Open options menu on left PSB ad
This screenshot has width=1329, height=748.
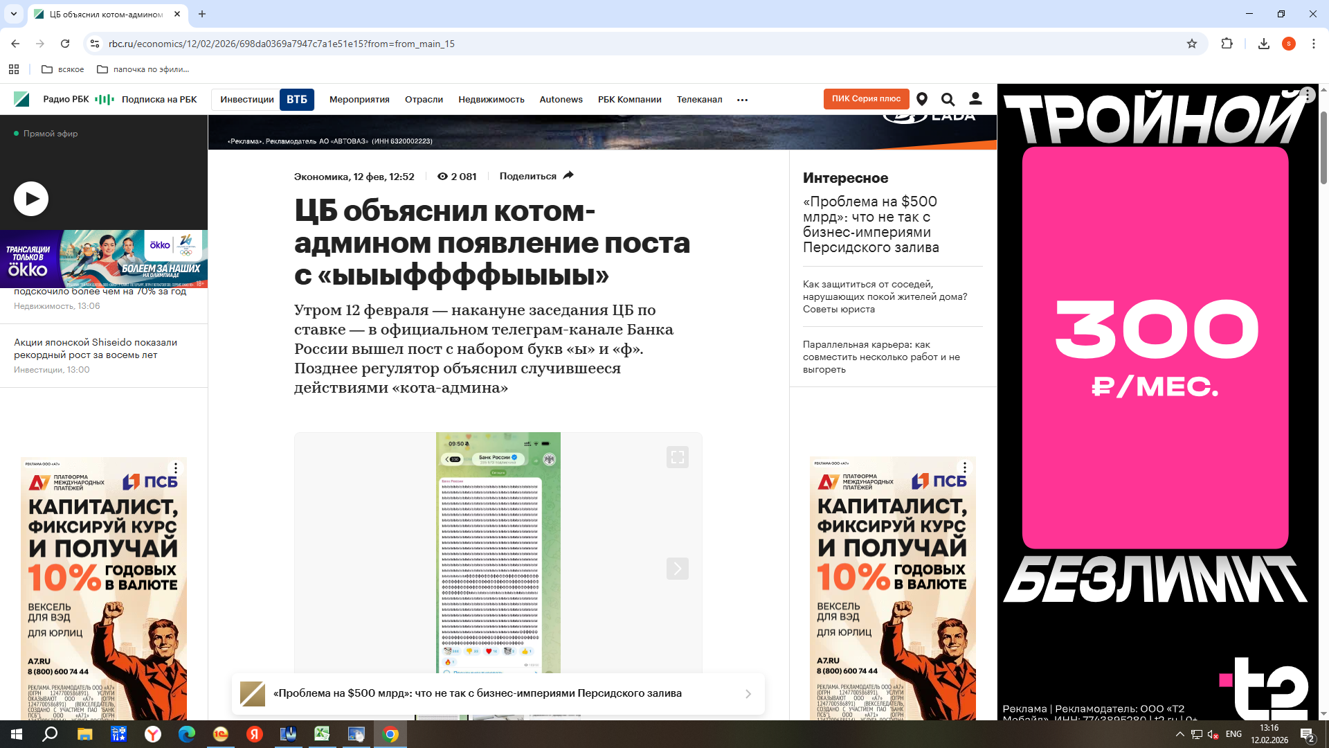(176, 468)
